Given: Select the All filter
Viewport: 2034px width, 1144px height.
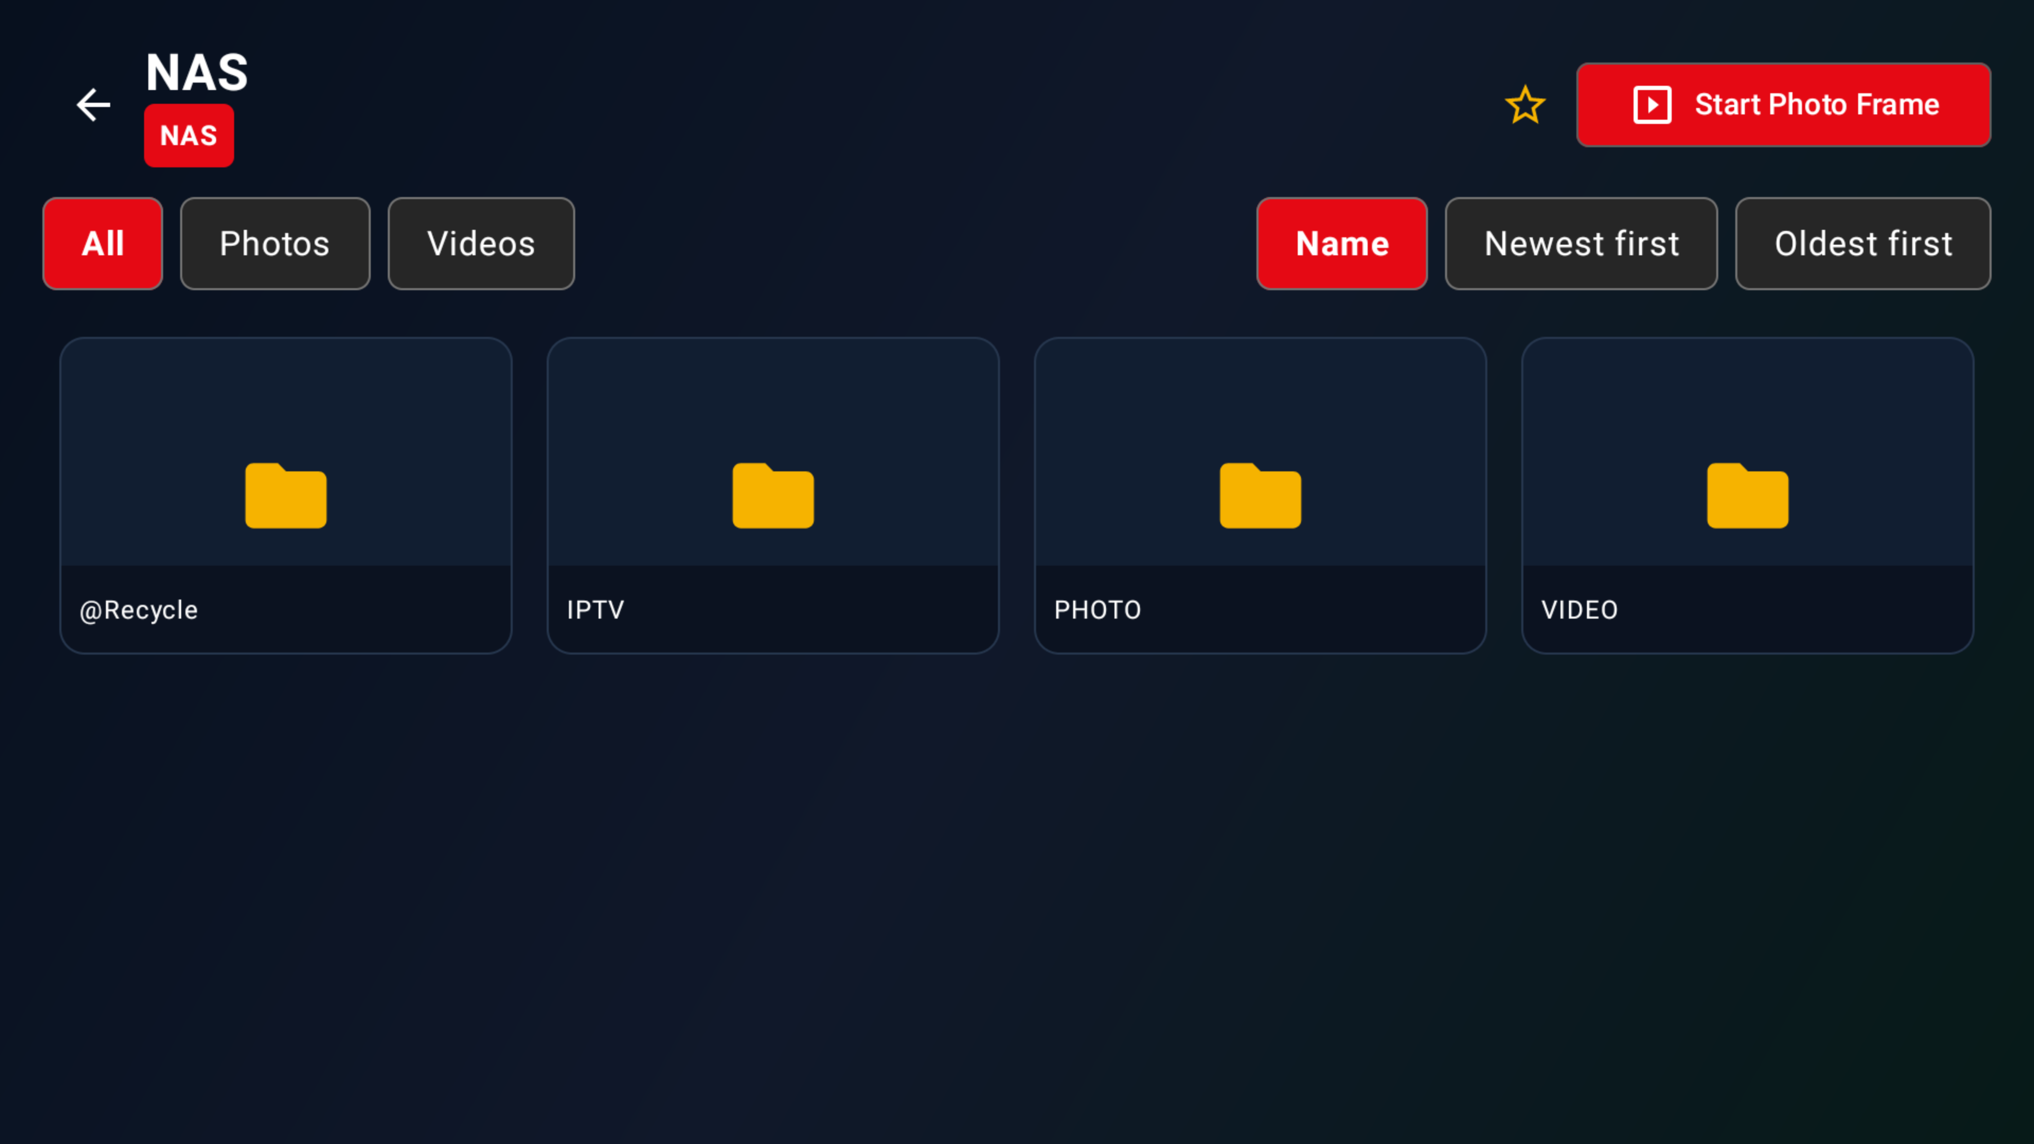Looking at the screenshot, I should 103,243.
